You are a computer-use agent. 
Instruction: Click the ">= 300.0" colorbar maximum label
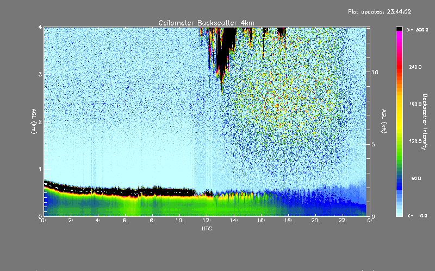(x=417, y=30)
